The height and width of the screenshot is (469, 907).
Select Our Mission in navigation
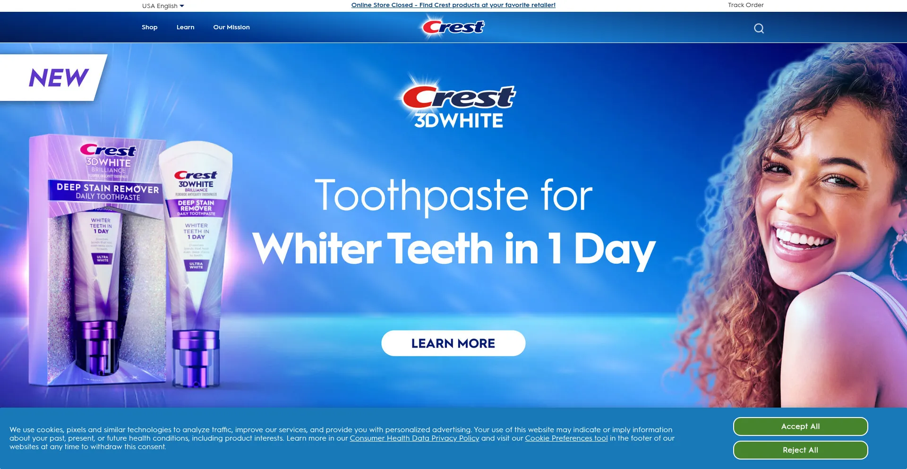pos(231,27)
